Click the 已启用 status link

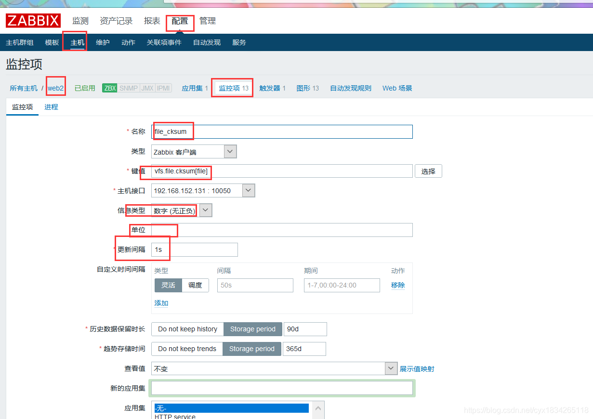[x=85, y=88]
